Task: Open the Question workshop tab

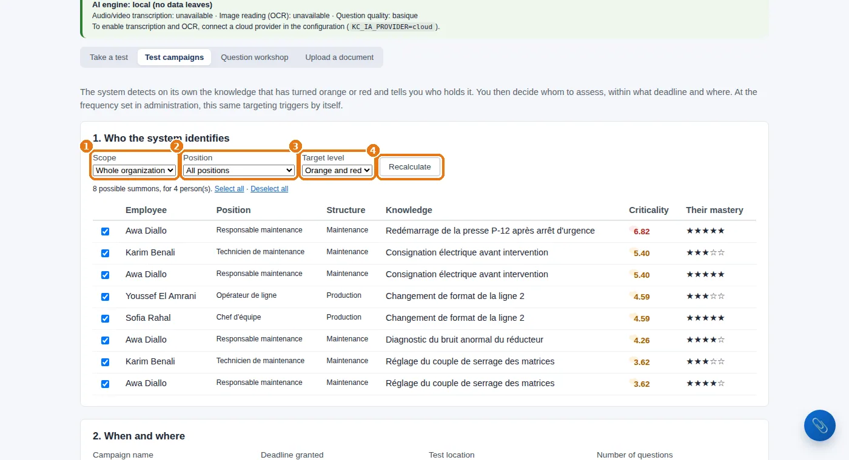Action: [x=255, y=57]
